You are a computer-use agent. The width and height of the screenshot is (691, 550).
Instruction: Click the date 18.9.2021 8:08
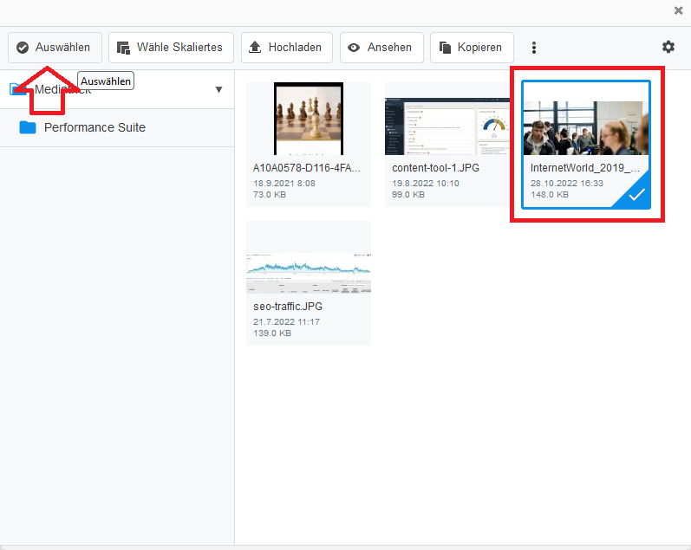(284, 183)
